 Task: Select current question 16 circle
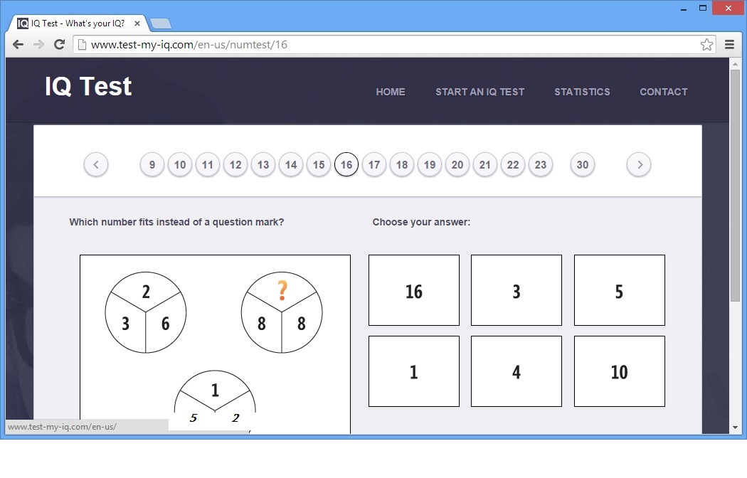(x=346, y=165)
